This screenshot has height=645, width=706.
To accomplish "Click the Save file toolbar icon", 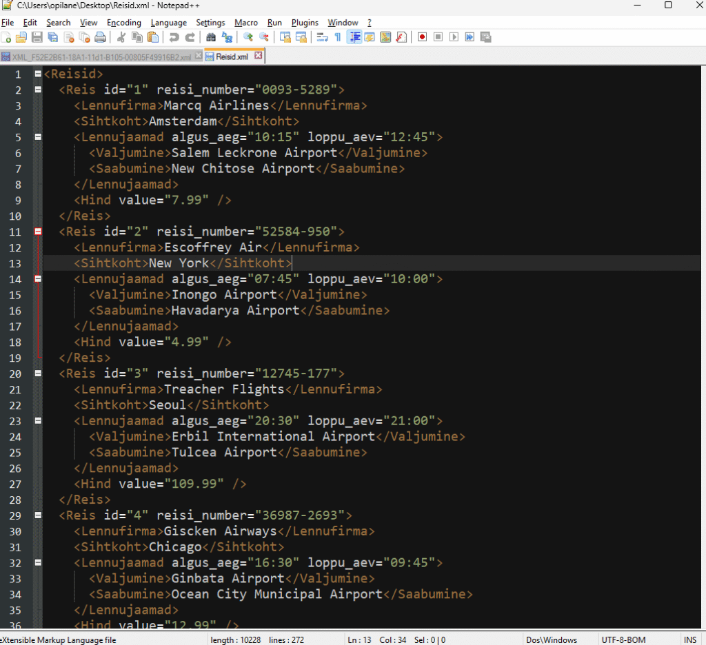I will tap(37, 37).
